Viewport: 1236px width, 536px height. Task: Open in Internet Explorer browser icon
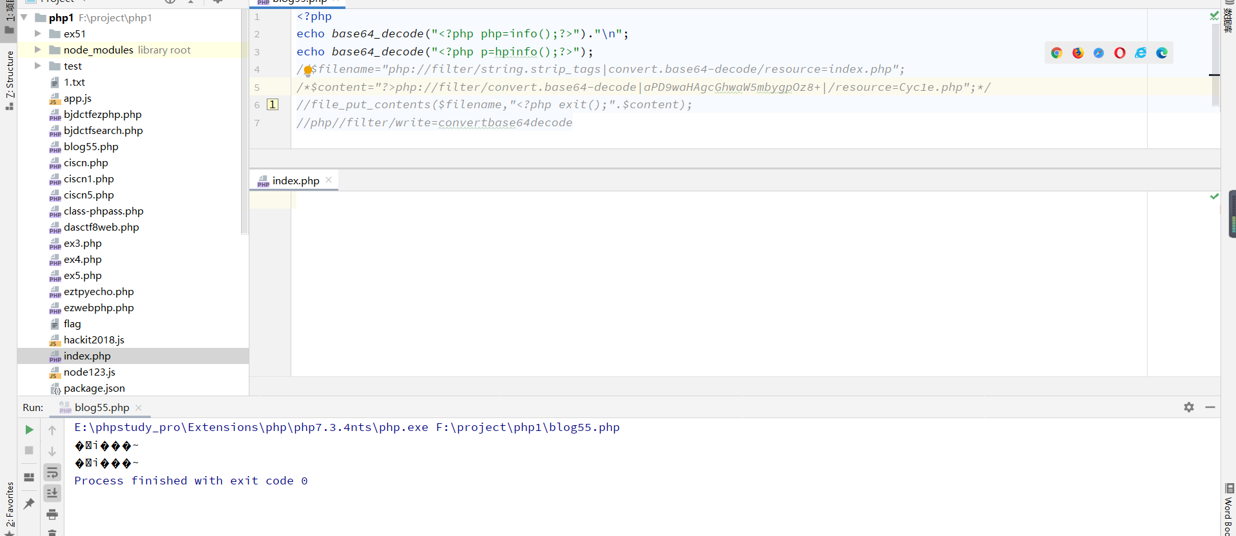(x=1141, y=53)
